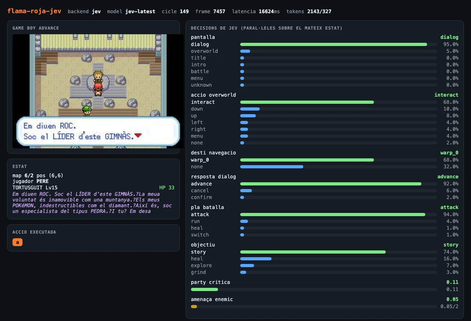Screen dimensions: 471x321
Task: Click the green "HP 33" value
Action: (x=167, y=188)
